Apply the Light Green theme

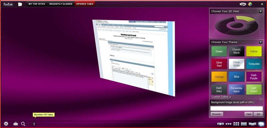254,90
